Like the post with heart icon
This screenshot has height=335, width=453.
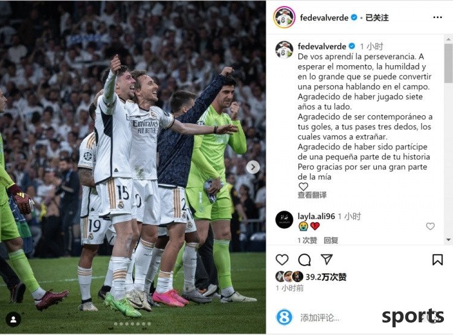tap(282, 260)
